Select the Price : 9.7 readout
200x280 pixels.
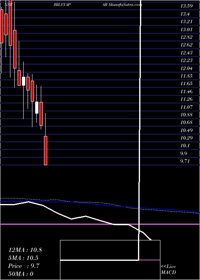click(24, 266)
